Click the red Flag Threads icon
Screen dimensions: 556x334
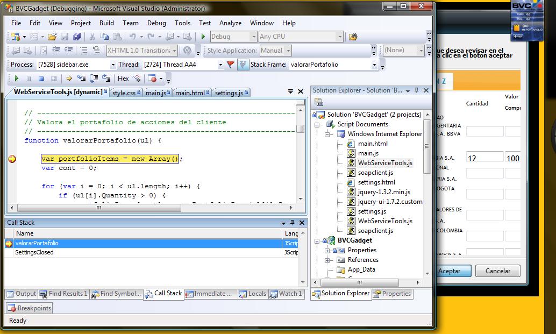(x=231, y=65)
